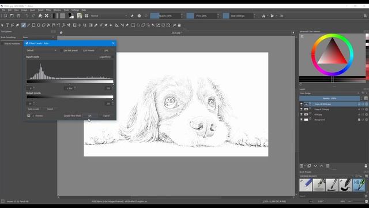Viewport: 369px width, 208px height.
Task: Open the Settings menu
Action: coord(76,10)
